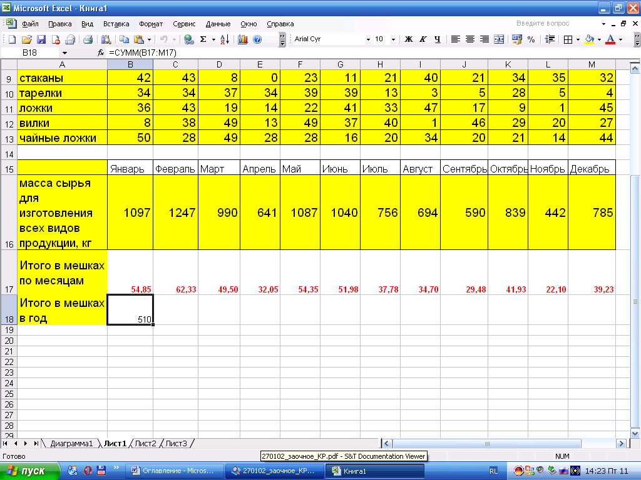Apply the red font color swatch

(x=610, y=39)
